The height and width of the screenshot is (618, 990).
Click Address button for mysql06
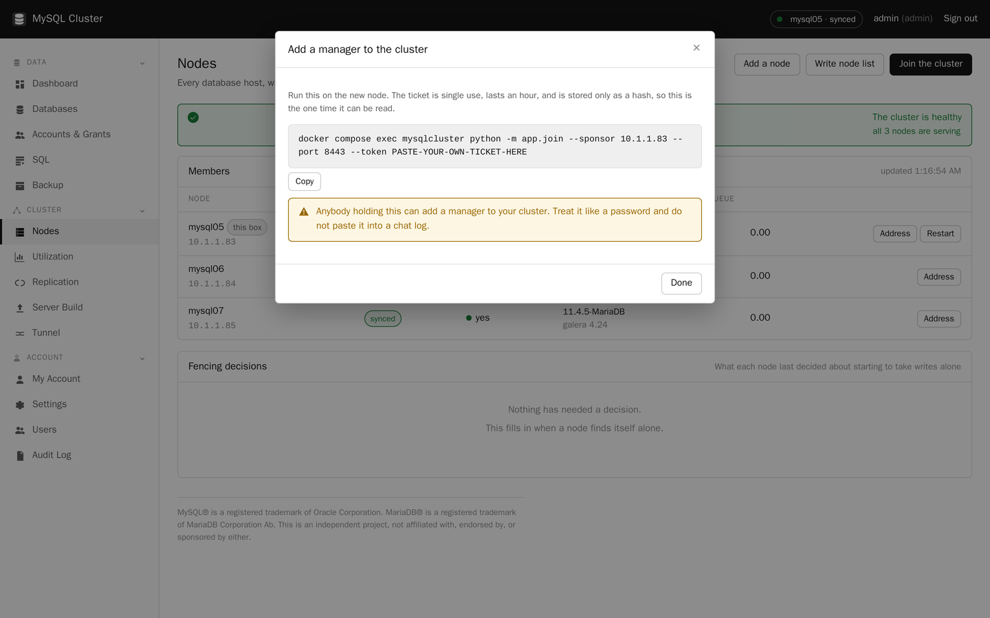click(939, 277)
